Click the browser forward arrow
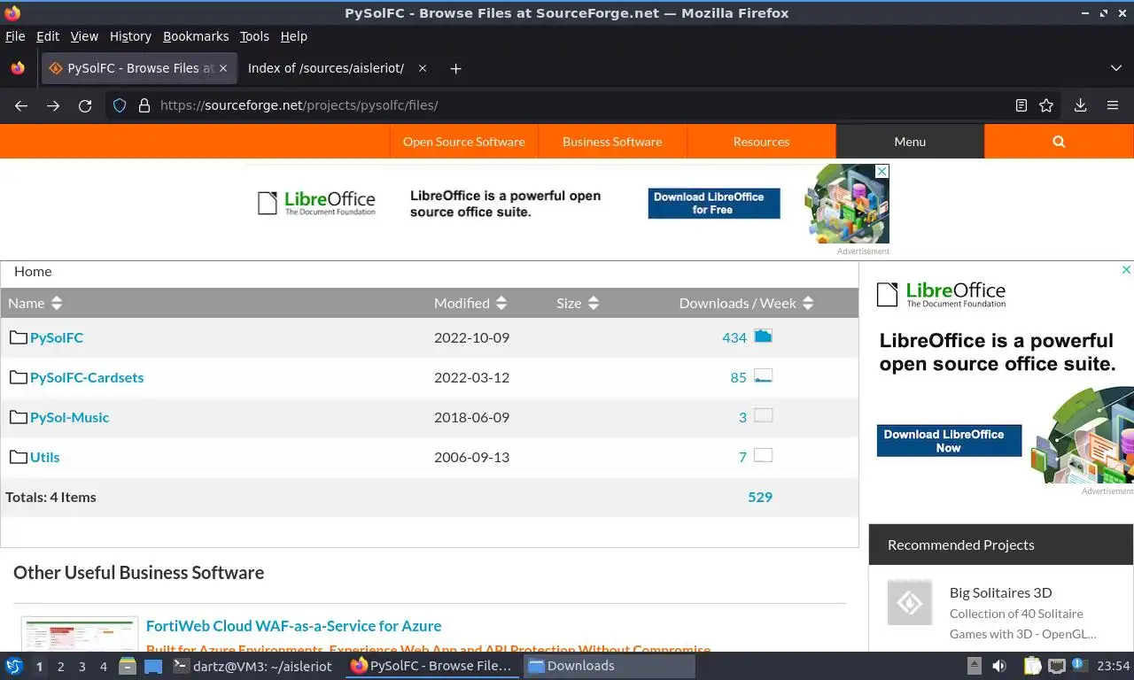The width and height of the screenshot is (1134, 680). 53,105
